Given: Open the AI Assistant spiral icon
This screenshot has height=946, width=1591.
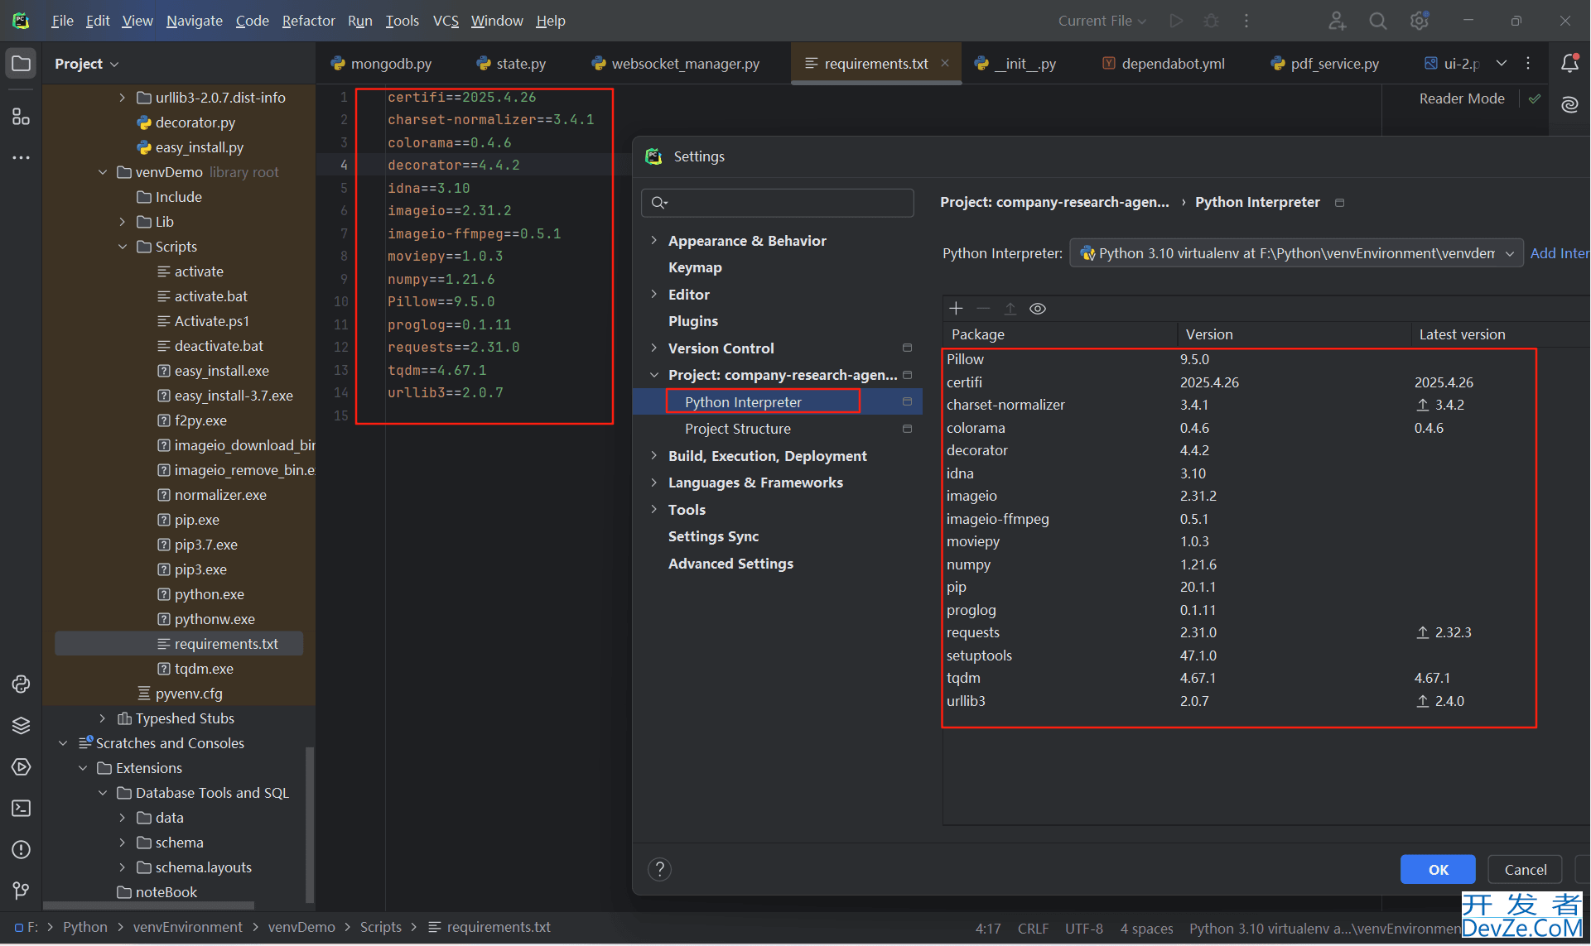Looking at the screenshot, I should click(1569, 105).
